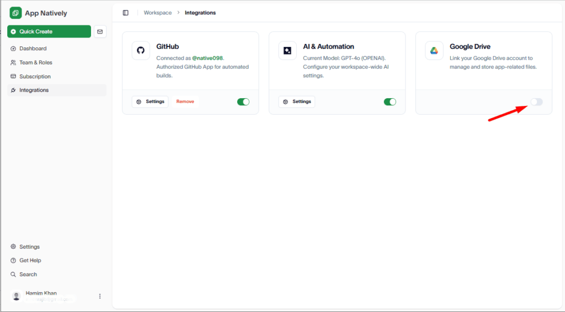Open Settings in the sidebar

point(57,247)
